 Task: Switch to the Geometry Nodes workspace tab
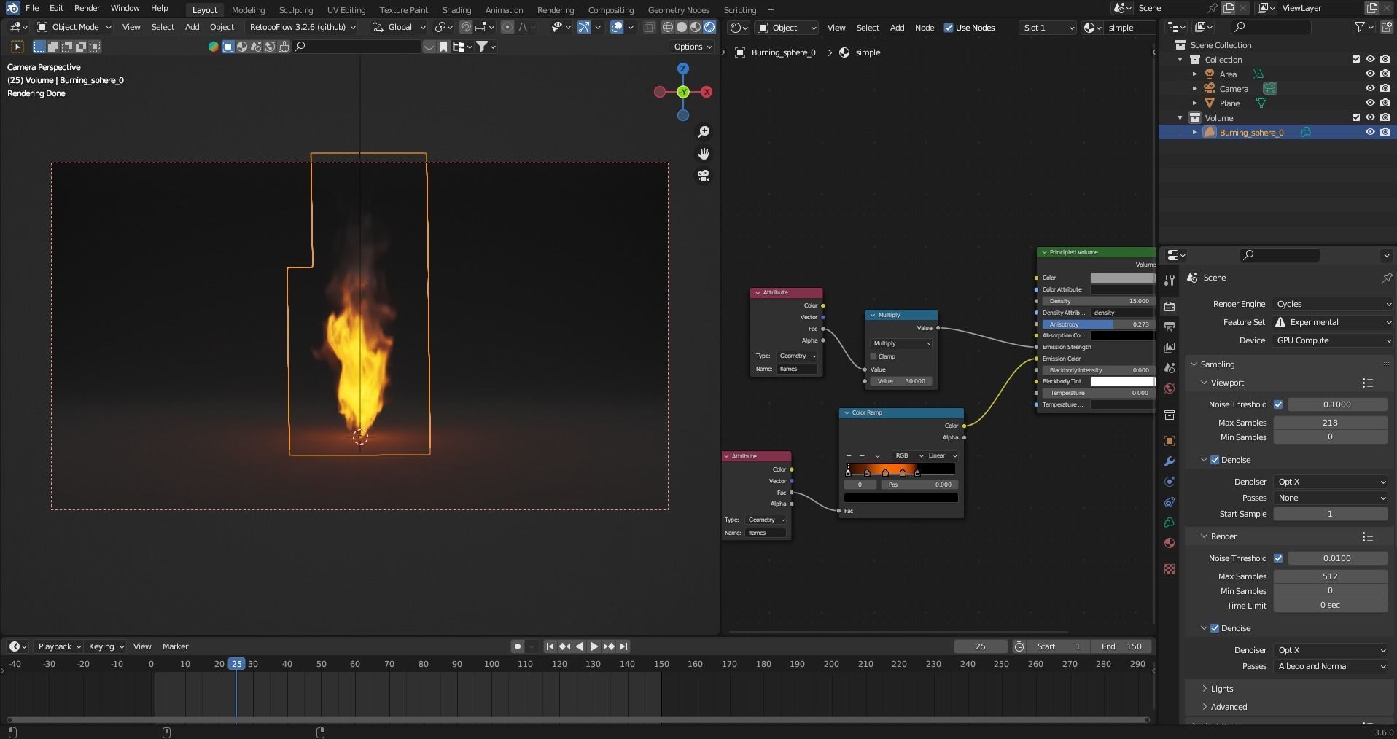[678, 10]
